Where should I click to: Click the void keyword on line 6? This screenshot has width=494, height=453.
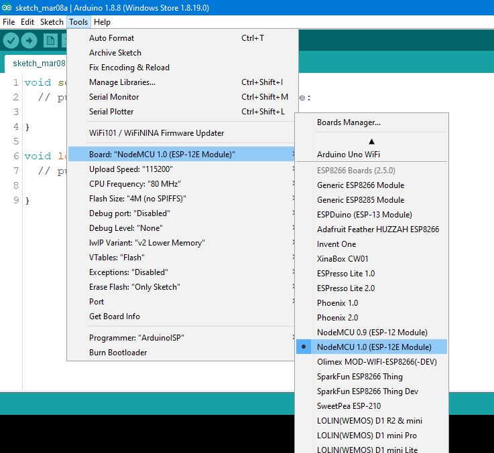38,156
